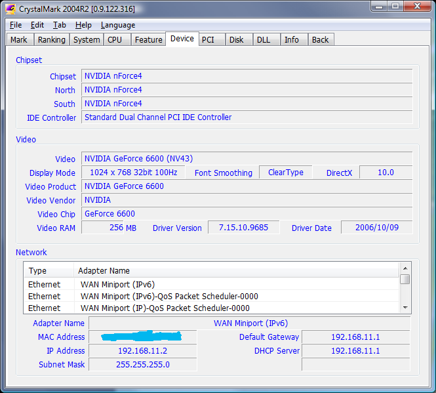
Task: Click the network list scroll down arrow
Action: coord(405,308)
